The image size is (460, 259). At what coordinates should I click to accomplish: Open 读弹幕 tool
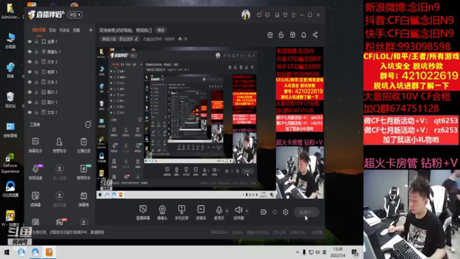pyautogui.click(x=36, y=199)
